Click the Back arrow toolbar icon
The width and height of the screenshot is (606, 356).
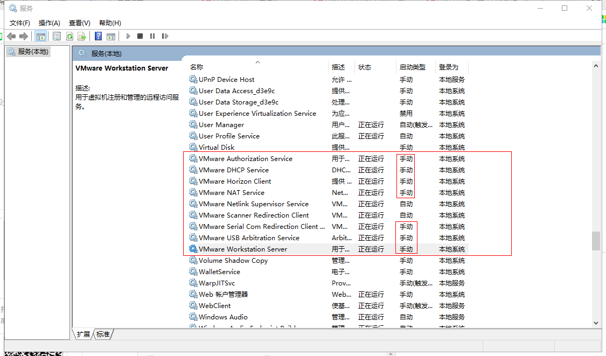pyautogui.click(x=11, y=36)
